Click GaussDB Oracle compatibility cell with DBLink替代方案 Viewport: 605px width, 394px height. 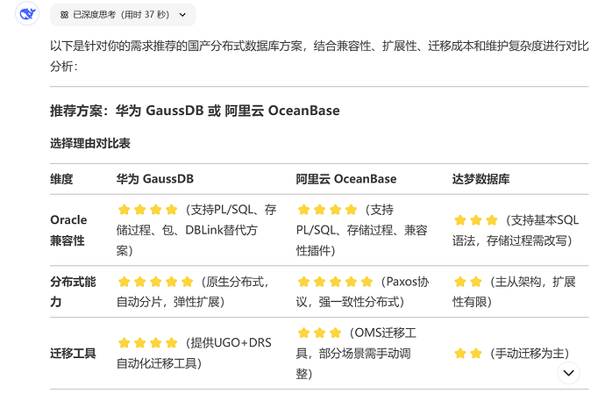(196, 230)
